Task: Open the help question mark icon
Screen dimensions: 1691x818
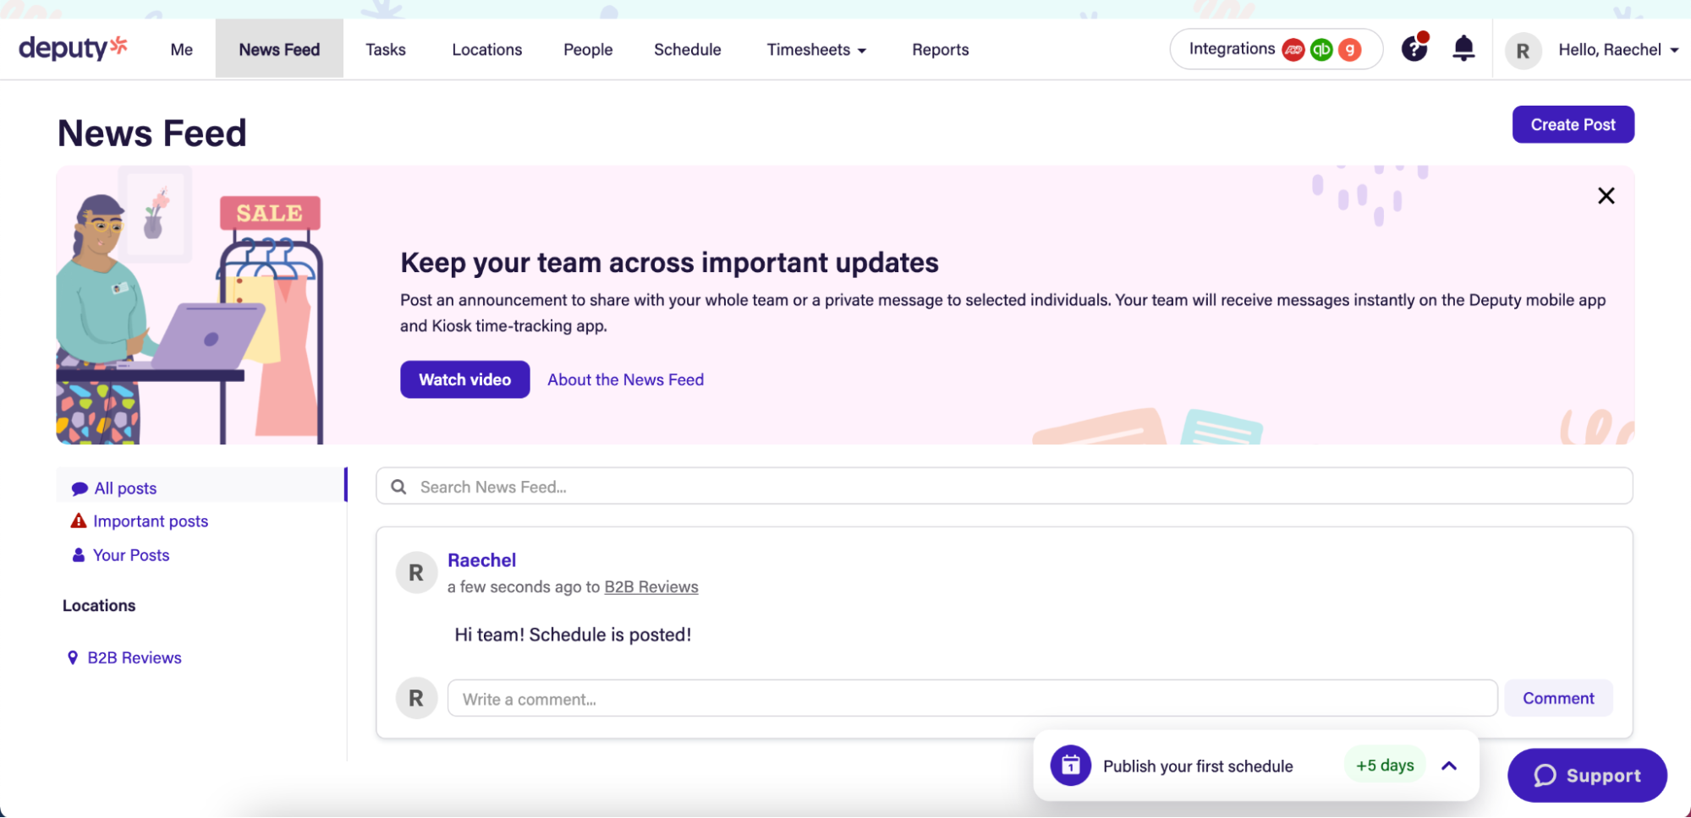Action: pyautogui.click(x=1414, y=49)
